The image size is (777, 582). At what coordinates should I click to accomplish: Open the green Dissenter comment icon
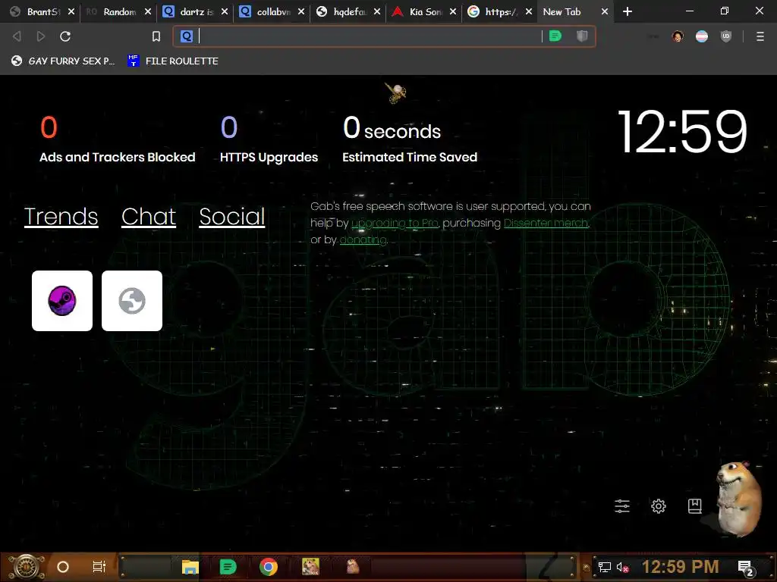(x=555, y=36)
